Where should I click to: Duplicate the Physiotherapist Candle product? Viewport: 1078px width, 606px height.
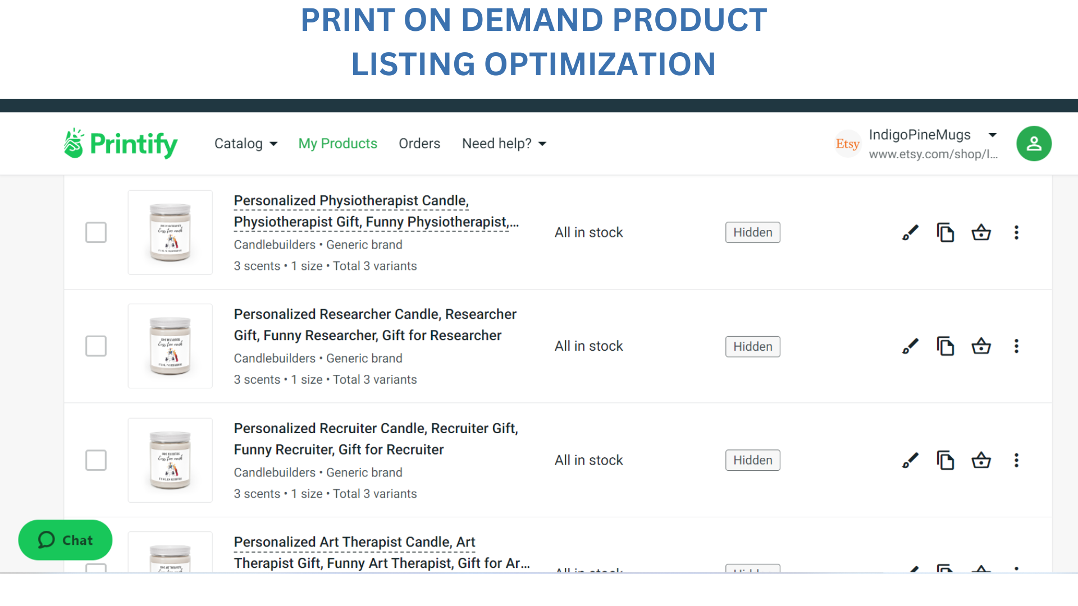coord(945,232)
